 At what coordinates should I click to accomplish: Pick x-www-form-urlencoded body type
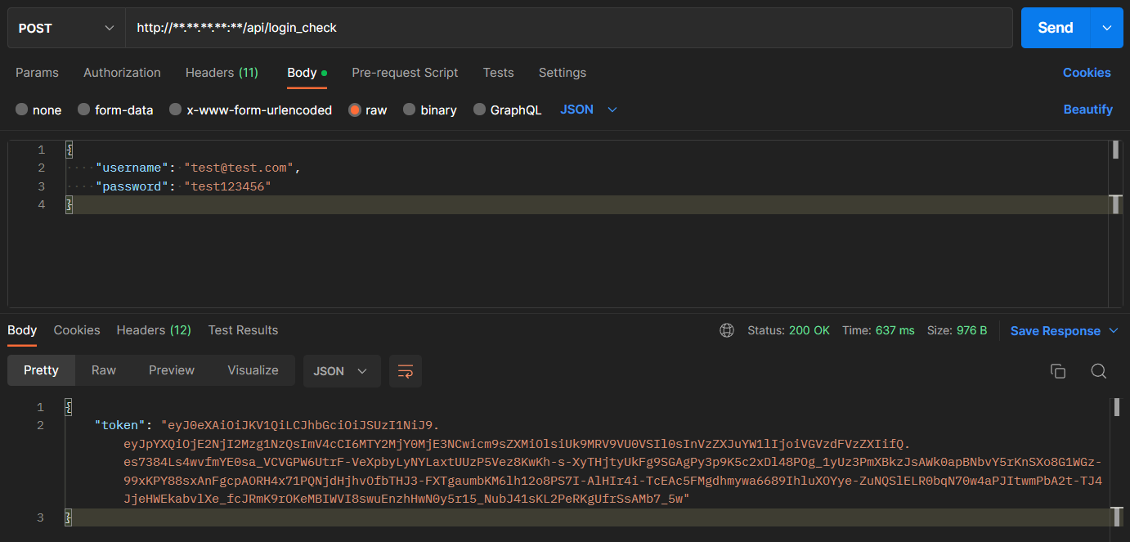click(x=250, y=110)
